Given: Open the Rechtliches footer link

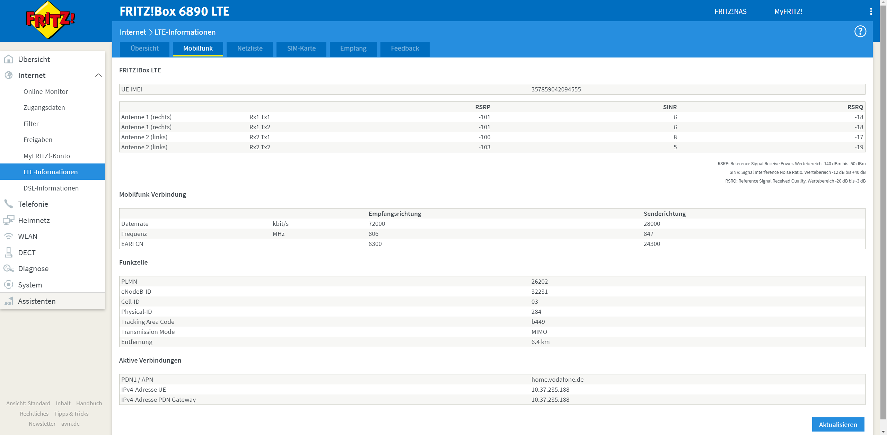Looking at the screenshot, I should point(34,414).
